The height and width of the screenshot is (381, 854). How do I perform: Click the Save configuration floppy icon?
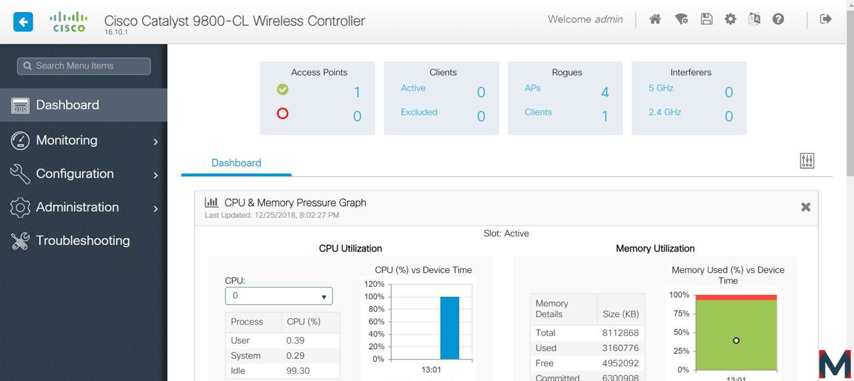(707, 19)
